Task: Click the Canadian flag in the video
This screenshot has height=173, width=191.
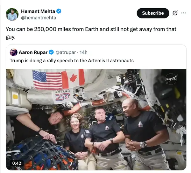Action: 73,78
